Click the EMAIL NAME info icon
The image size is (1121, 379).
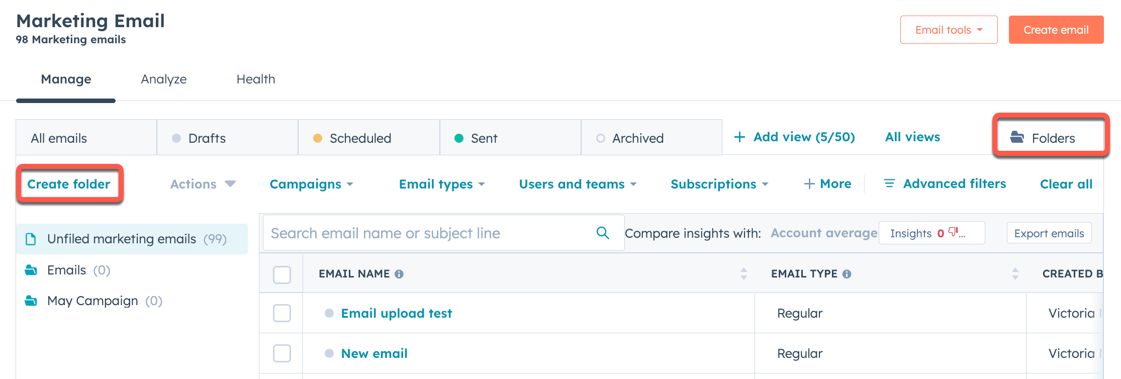(x=399, y=274)
